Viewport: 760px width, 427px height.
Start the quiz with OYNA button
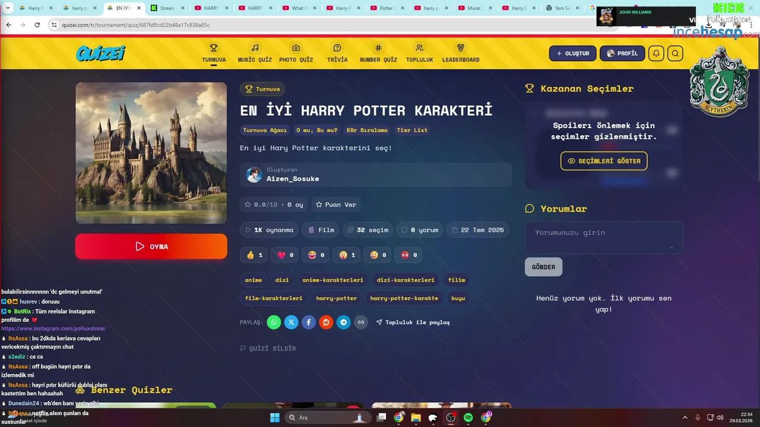pyautogui.click(x=151, y=246)
